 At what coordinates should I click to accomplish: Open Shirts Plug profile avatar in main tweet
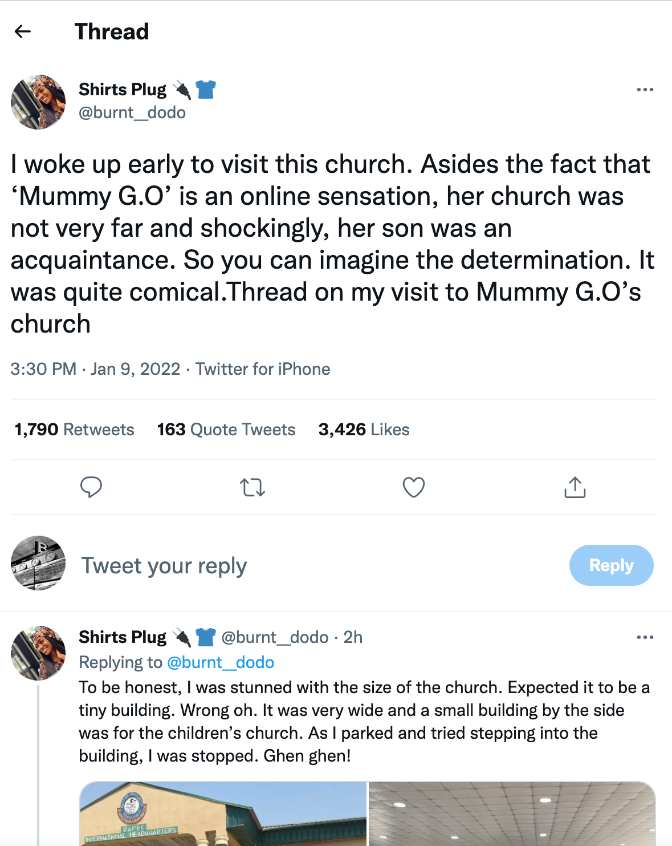pos(38,102)
